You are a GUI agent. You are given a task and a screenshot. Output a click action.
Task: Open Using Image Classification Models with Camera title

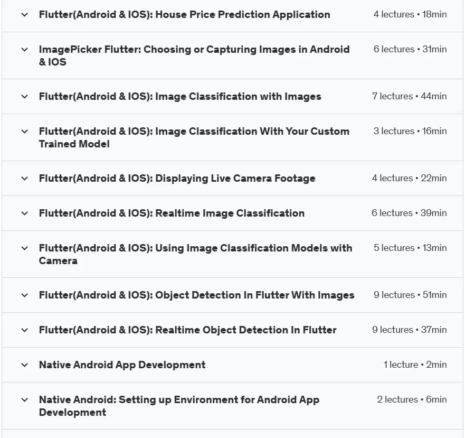pyautogui.click(x=195, y=254)
